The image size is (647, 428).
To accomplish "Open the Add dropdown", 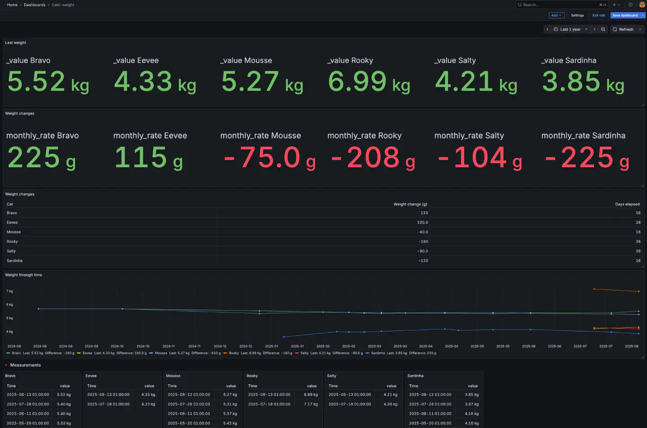I will pyautogui.click(x=557, y=15).
